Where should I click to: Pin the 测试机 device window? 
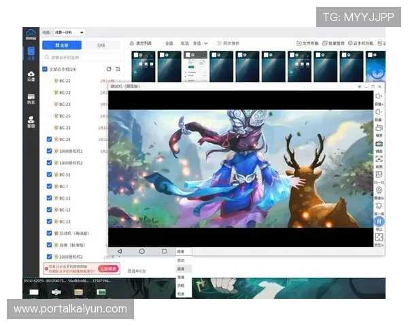pos(360,86)
